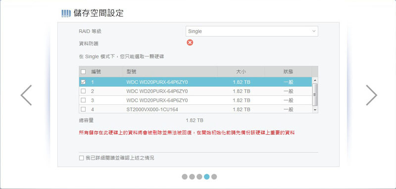Jump to second step page dot
The image size is (396, 189).
point(192,177)
